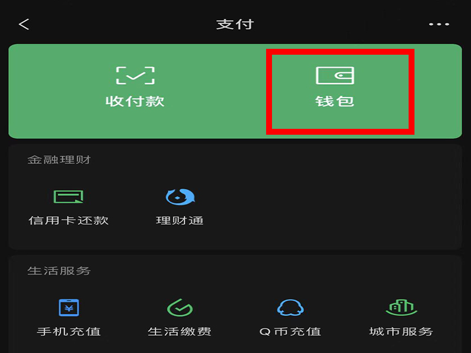Open 收付款 via its text label
Screen dimensions: 471x353
[135, 101]
